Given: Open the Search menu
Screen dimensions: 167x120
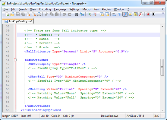Looking at the screenshot, I should coord(23,9).
